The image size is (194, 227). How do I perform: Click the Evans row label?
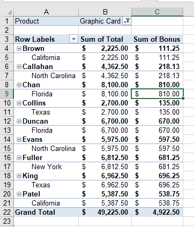click(x=33, y=140)
